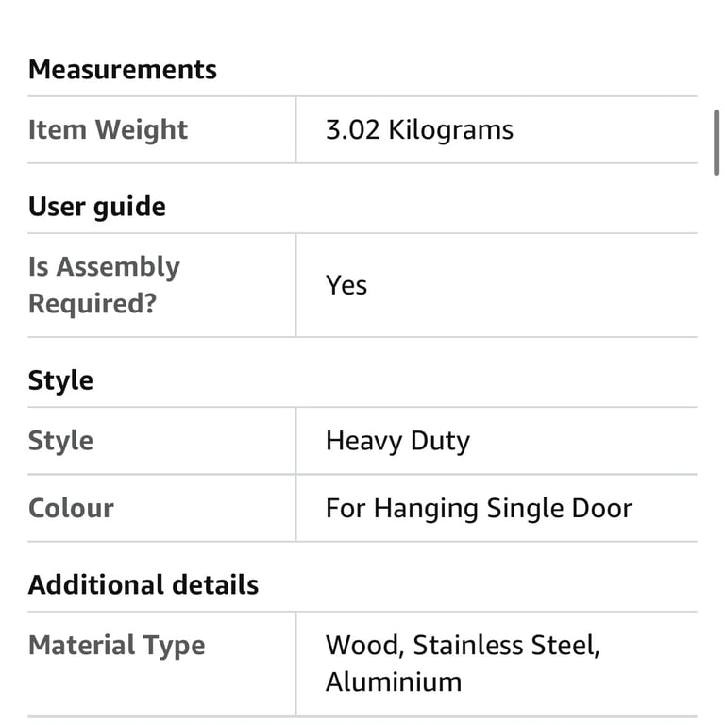Click the word Kilograms in the weight value

pos(451,129)
